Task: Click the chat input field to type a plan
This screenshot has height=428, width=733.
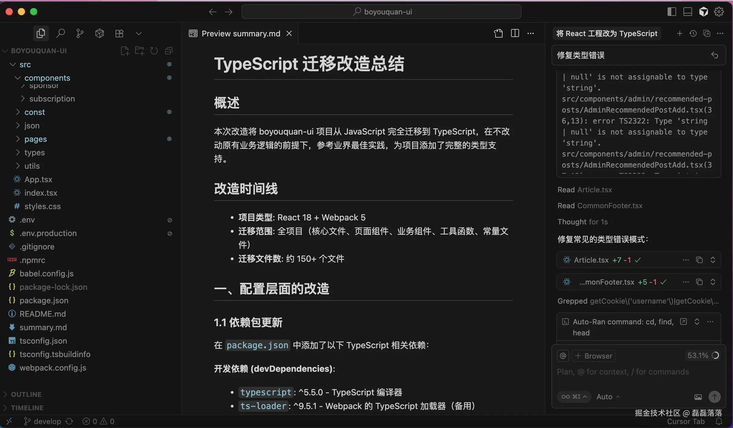Action: click(624, 371)
